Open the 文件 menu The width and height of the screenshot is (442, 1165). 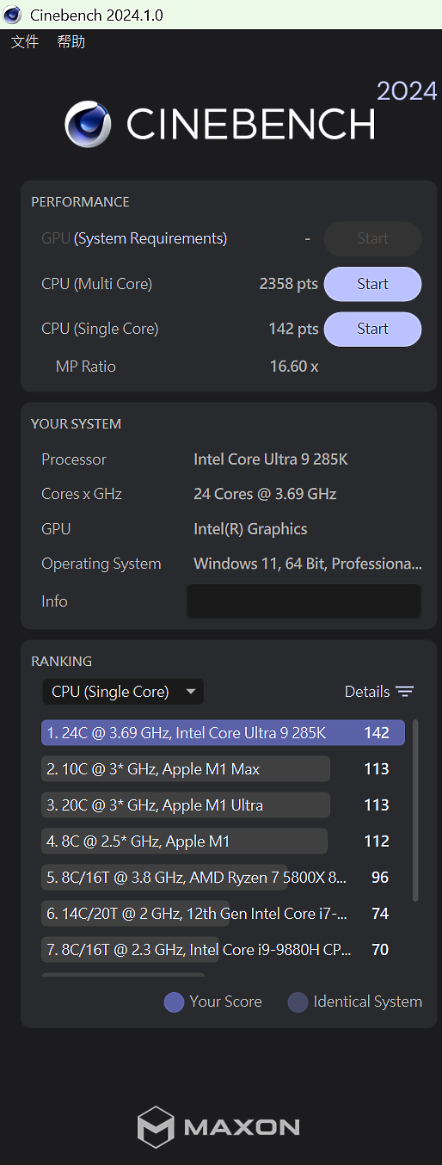[x=25, y=41]
